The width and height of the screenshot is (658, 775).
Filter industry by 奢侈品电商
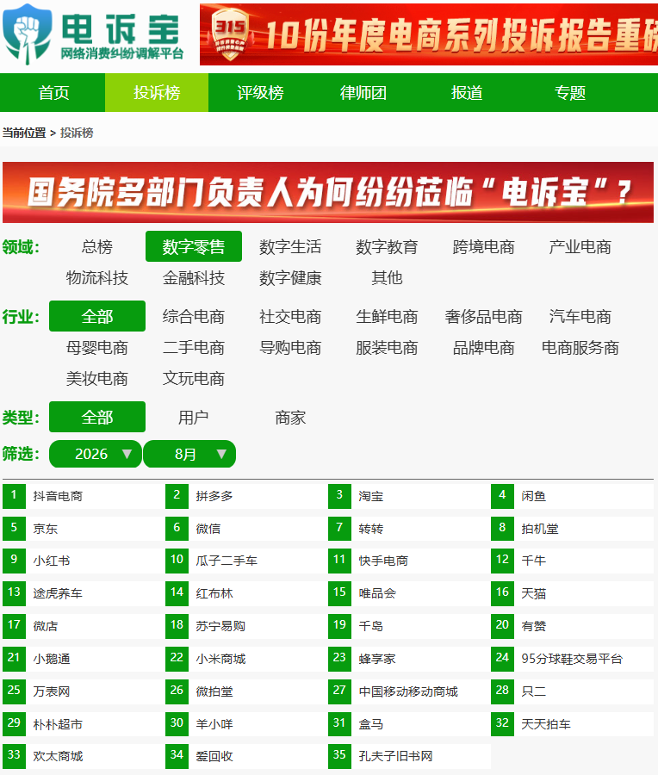(483, 316)
